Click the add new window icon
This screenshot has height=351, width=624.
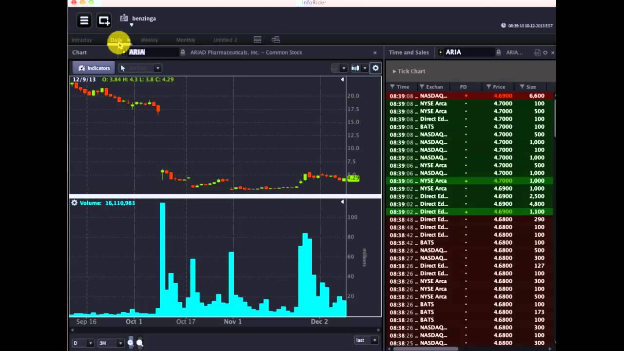(104, 20)
